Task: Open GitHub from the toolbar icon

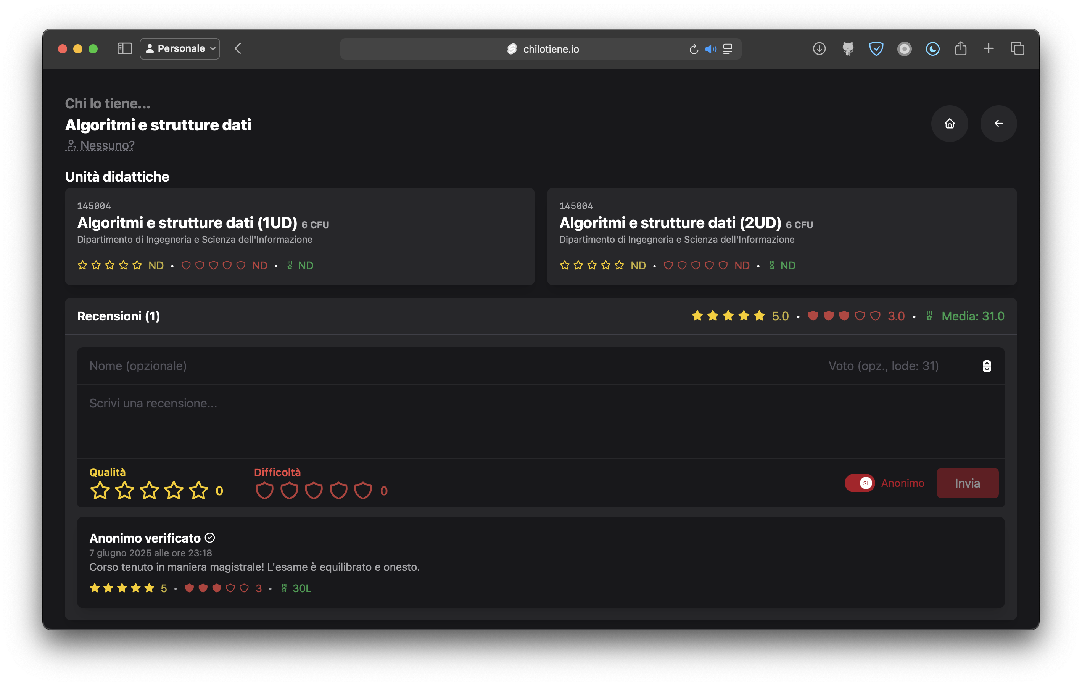Action: pos(847,48)
